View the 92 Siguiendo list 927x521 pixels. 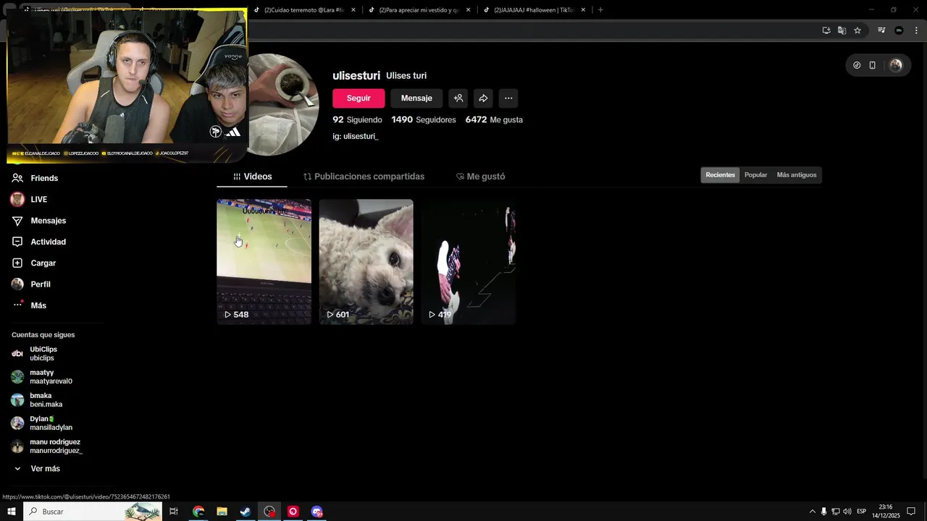pos(357,120)
